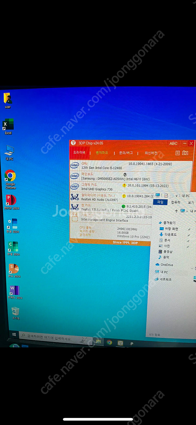Select 즐겨찾기 in Explorer sidebar
Screen dimensions: 196x425
click(167, 223)
